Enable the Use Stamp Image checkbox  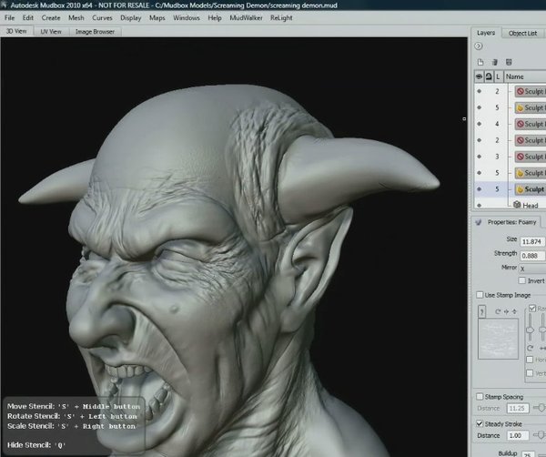pos(480,295)
